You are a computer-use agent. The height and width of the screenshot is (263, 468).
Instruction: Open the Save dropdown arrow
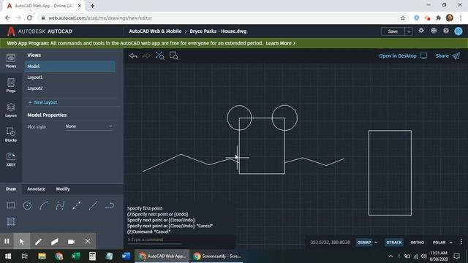(409, 31)
